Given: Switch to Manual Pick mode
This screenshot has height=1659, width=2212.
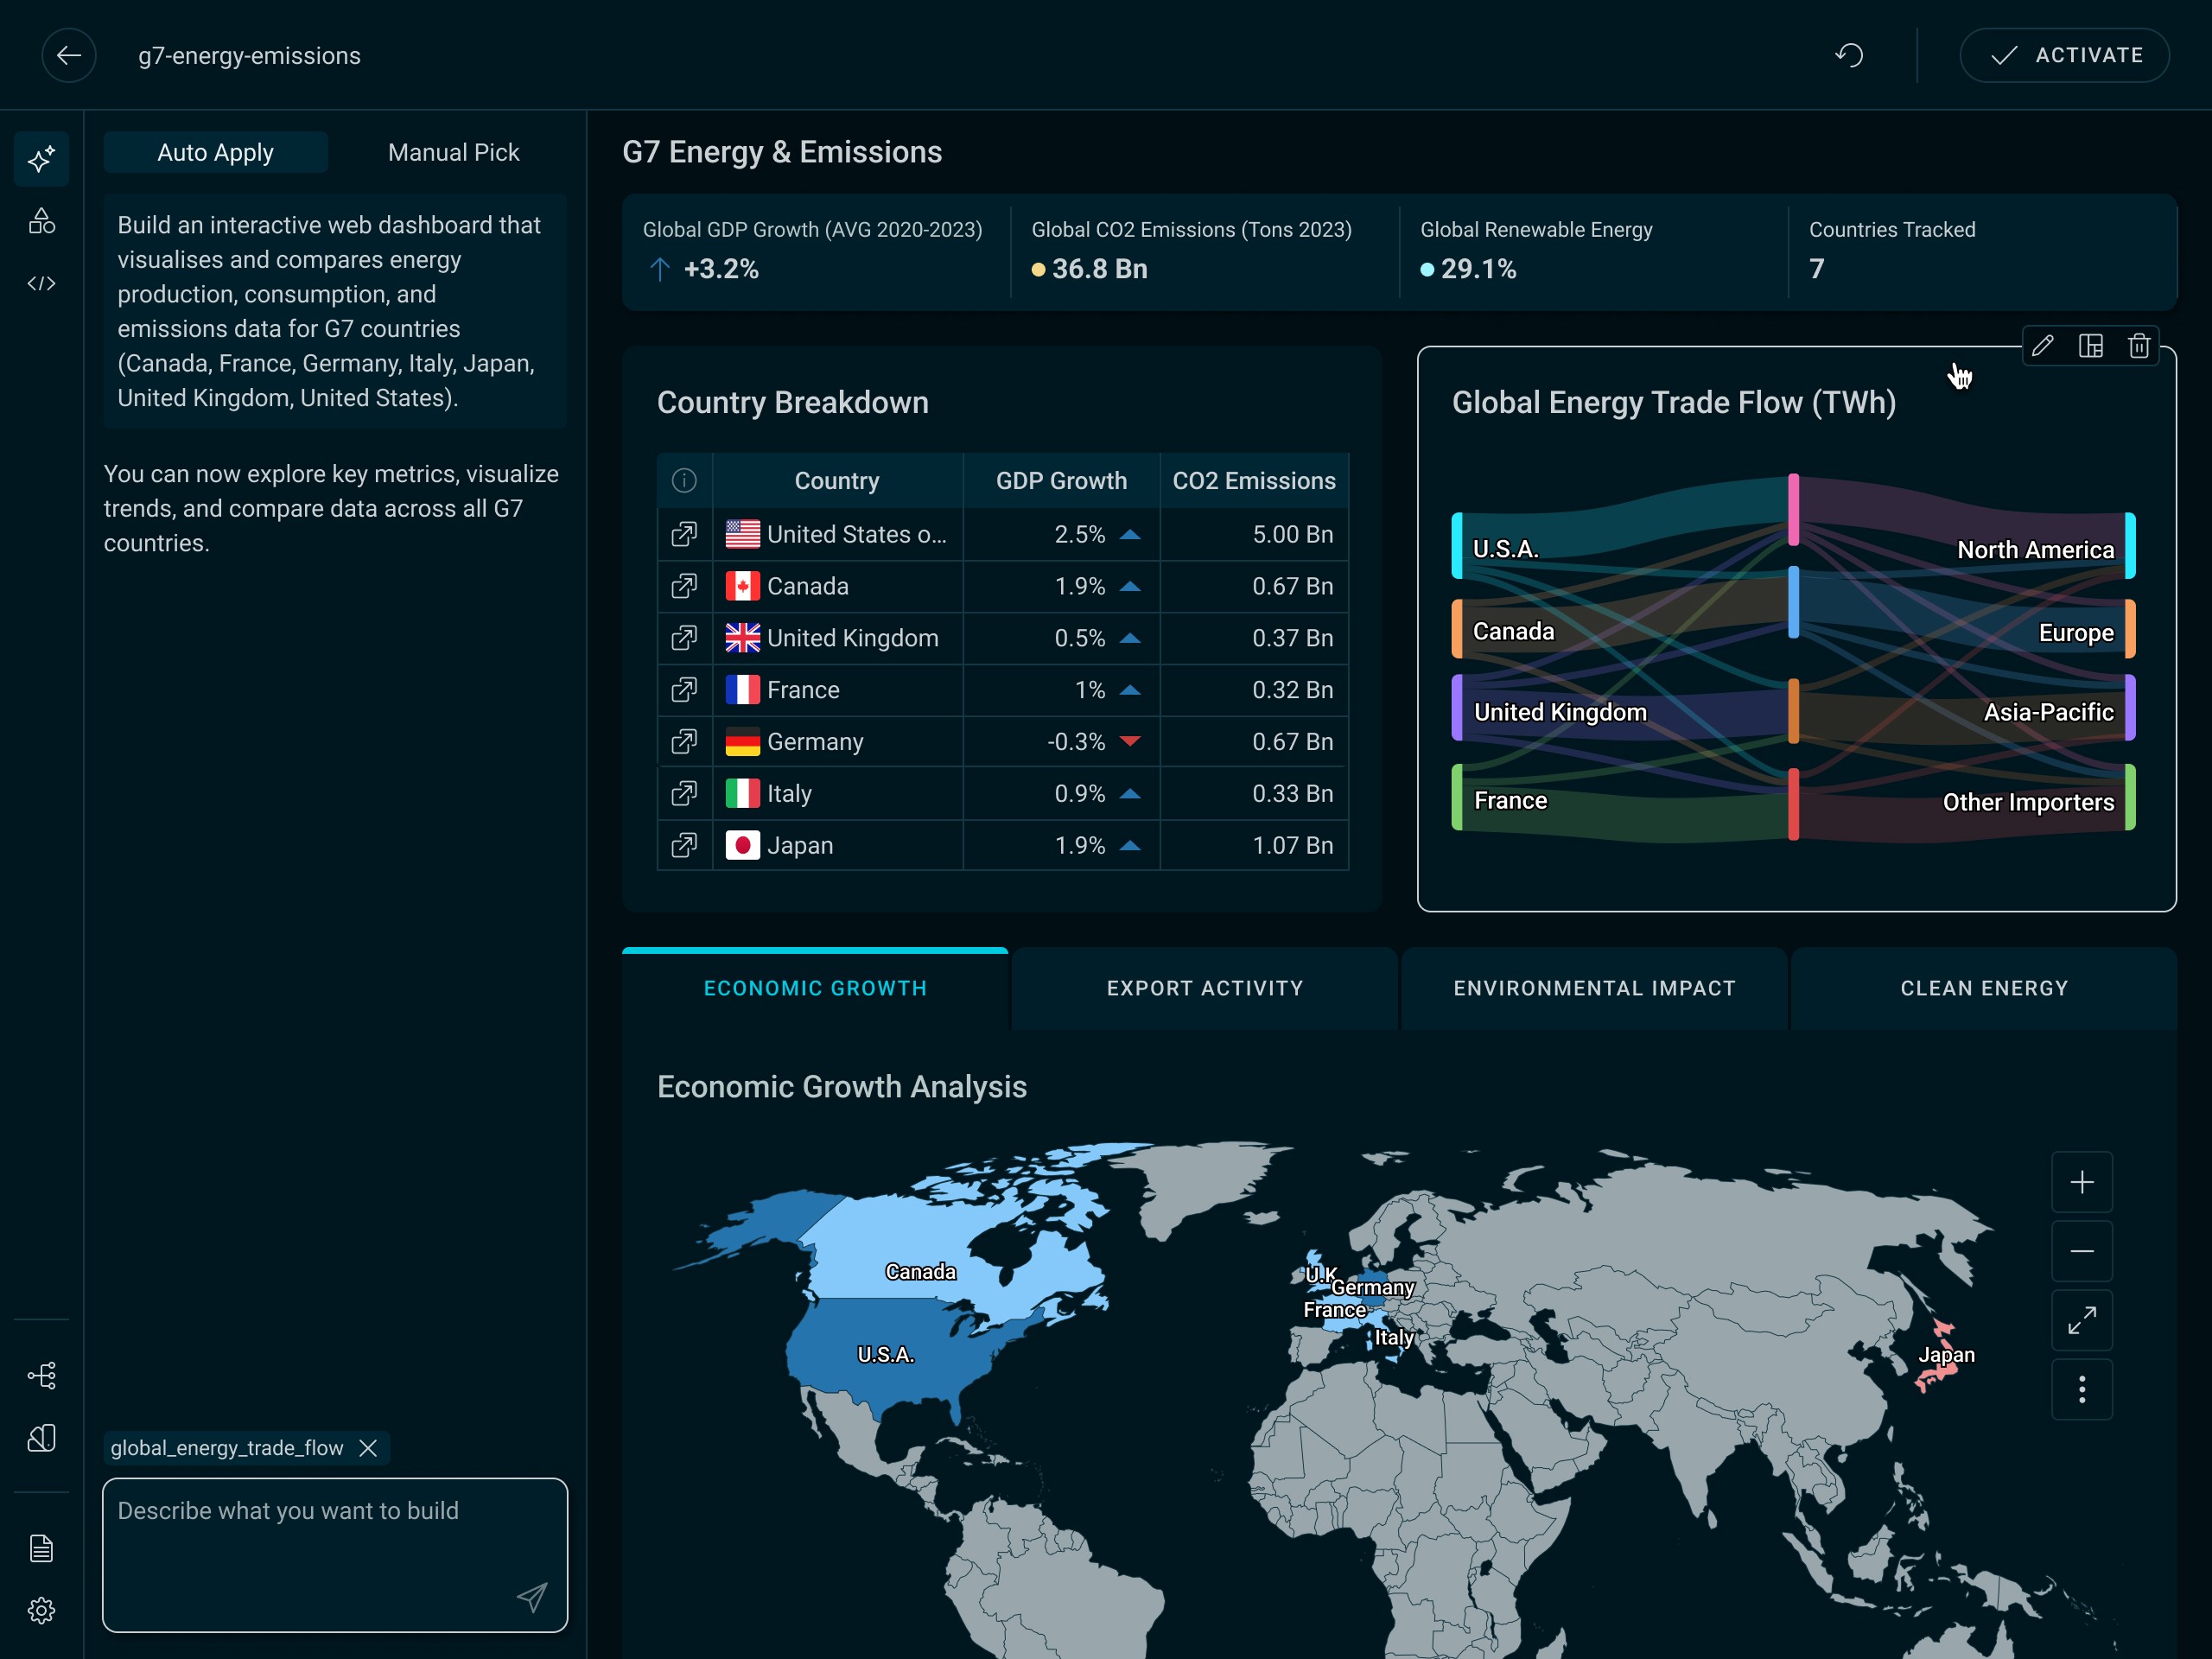Looking at the screenshot, I should 453,152.
